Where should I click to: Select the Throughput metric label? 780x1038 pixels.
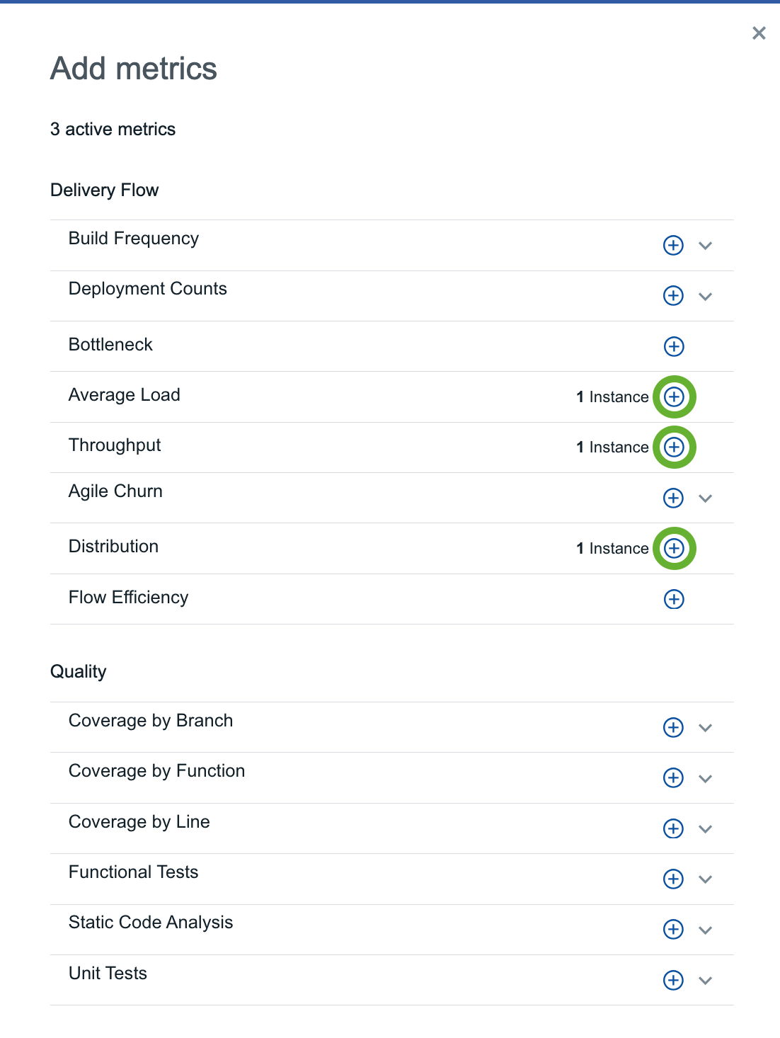[x=115, y=445]
